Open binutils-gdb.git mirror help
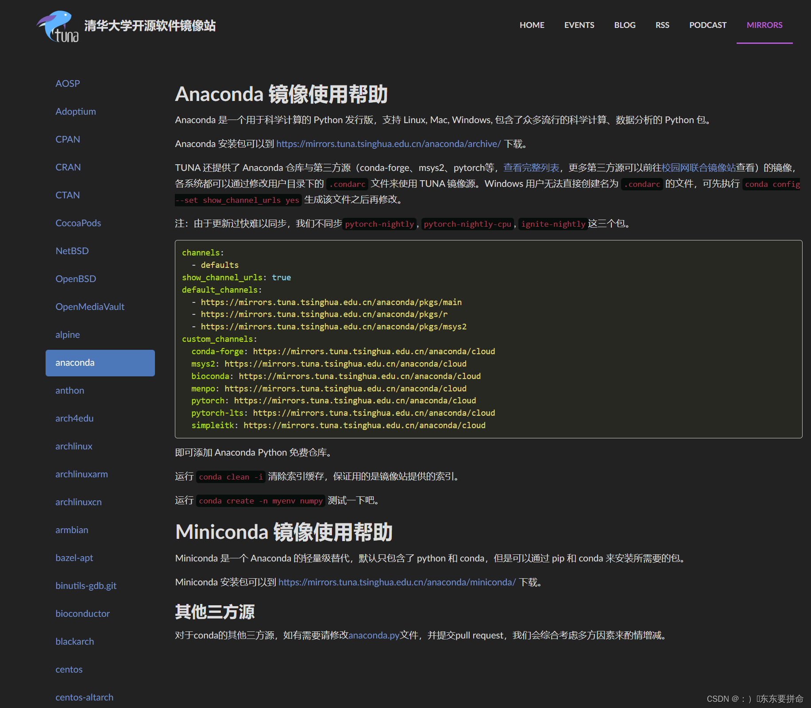Viewport: 811px width, 708px height. click(86, 585)
